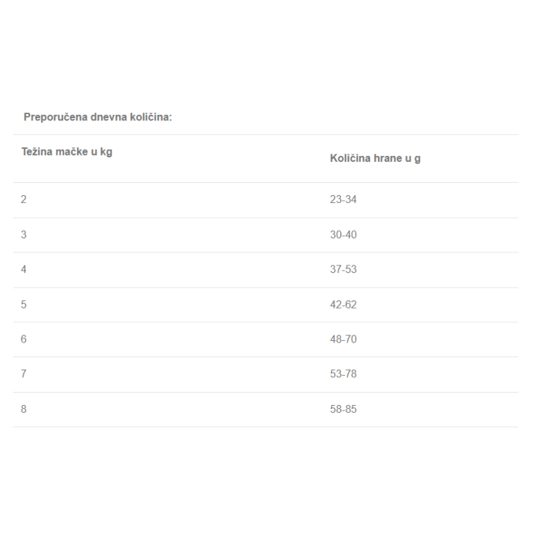The width and height of the screenshot is (540, 540).
Task: Select the weight value 6 cell
Action: pos(23,339)
